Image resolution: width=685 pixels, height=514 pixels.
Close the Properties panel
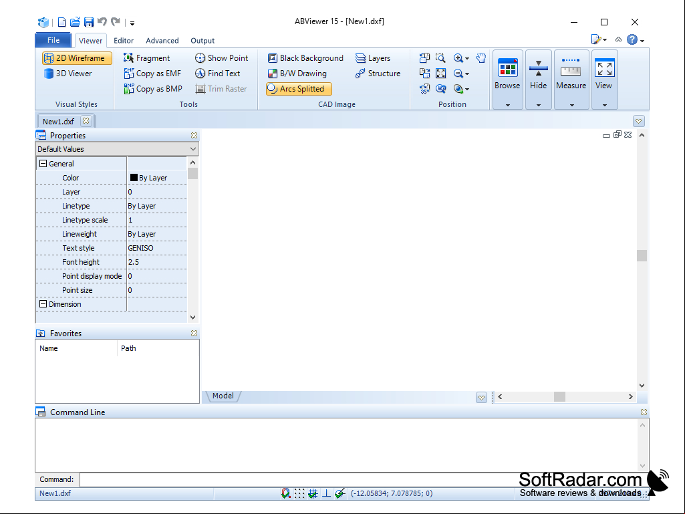click(x=194, y=136)
